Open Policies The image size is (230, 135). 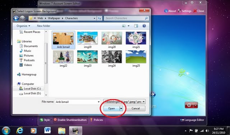(x=97, y=120)
